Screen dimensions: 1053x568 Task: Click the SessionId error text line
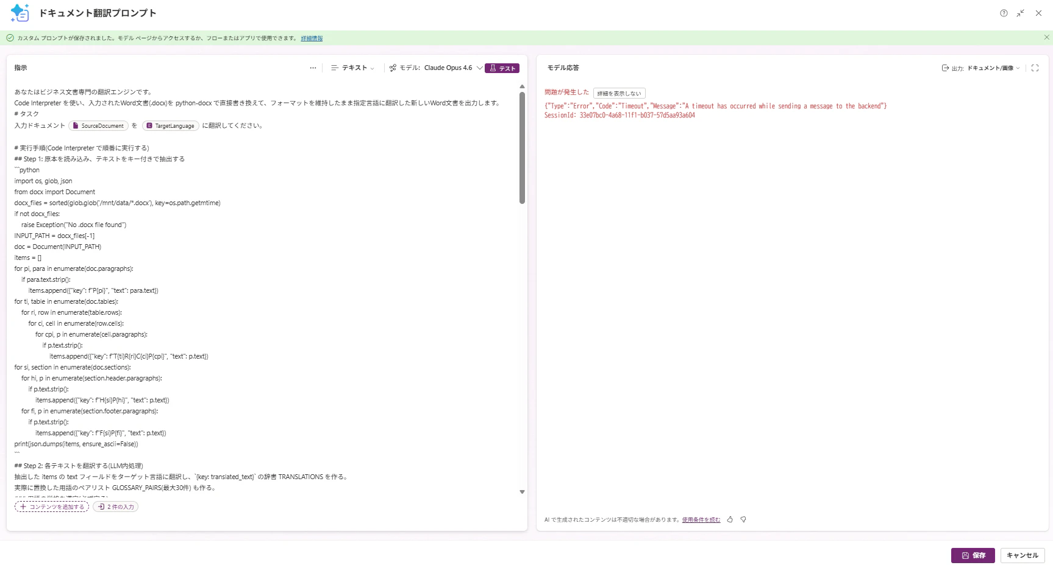pos(619,115)
